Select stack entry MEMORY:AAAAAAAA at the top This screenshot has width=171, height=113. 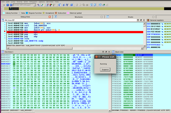(144, 55)
